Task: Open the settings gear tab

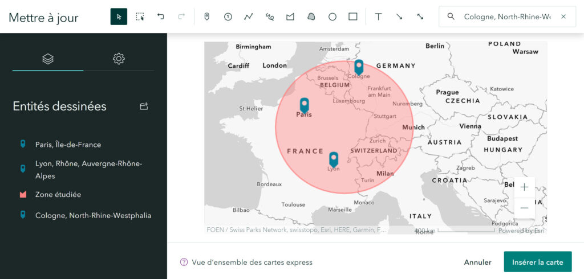Action: coord(119,59)
